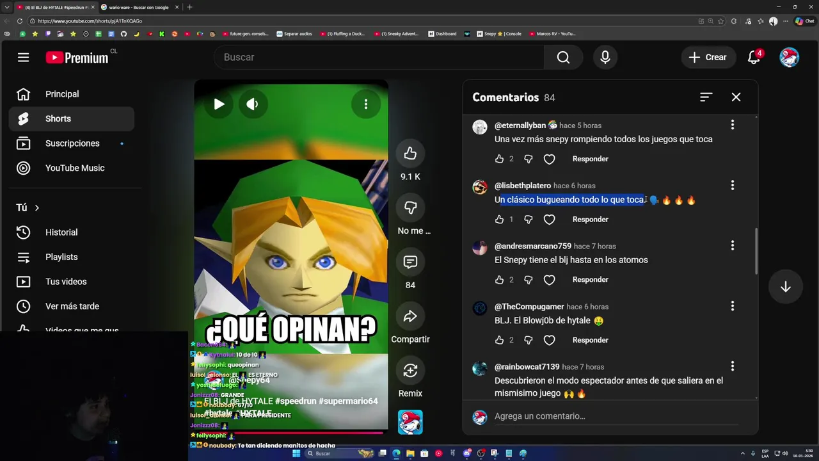Screen dimensions: 819x461
Task: Click the comments panel scrollbar
Action: 756,251
